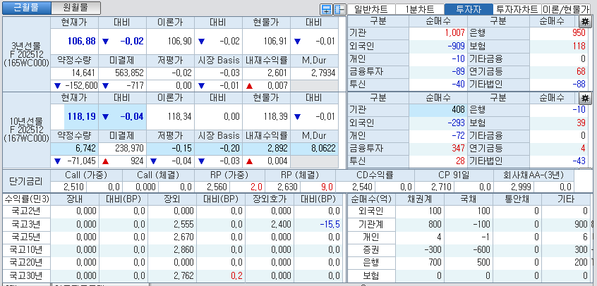Click 국고10년 장외 yield 2.860
This screenshot has width=597, height=286.
[x=184, y=250]
